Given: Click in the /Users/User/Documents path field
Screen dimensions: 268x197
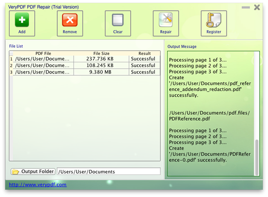Looking at the screenshot, I should [x=109, y=171].
